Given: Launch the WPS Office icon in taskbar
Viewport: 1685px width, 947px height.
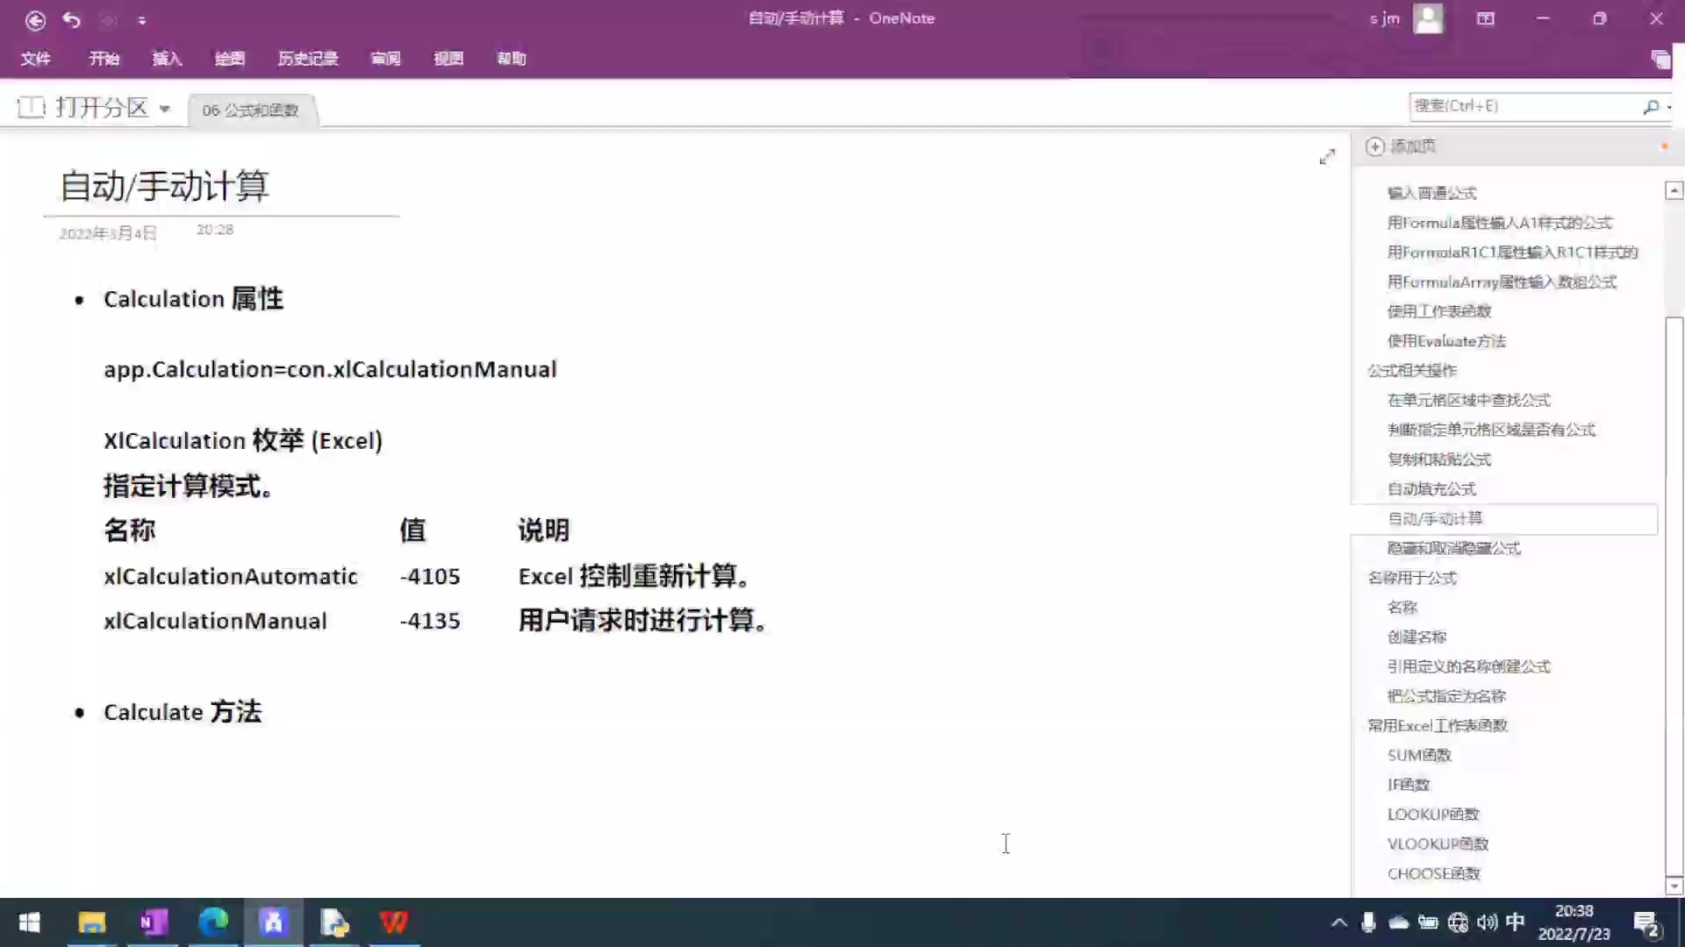Looking at the screenshot, I should [393, 922].
